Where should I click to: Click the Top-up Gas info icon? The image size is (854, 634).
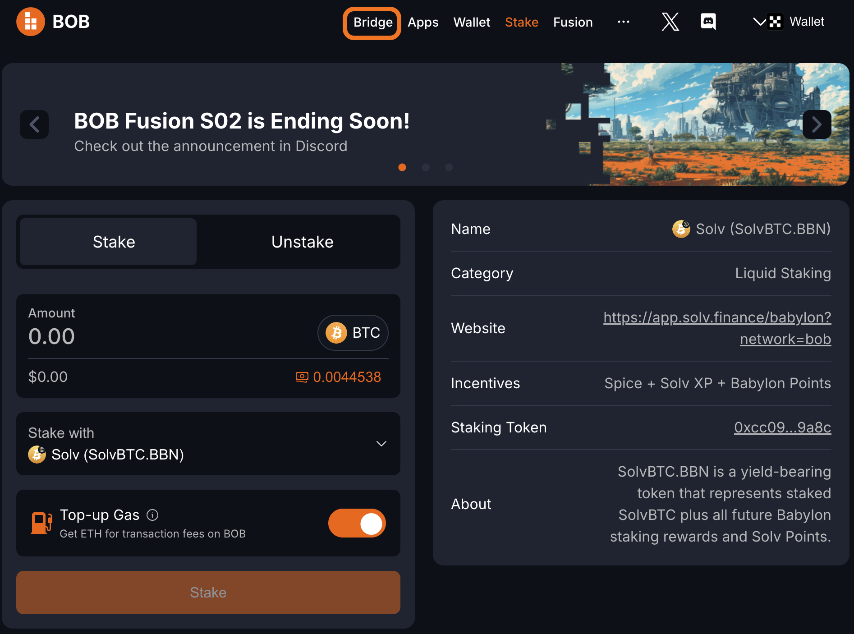point(153,515)
